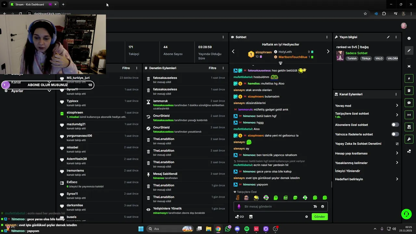
Task: Open the channel actions widget icon in sidebar
Action: (x=409, y=127)
